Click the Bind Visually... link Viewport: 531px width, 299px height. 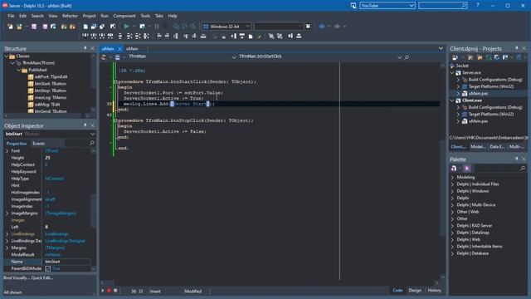coord(17,277)
